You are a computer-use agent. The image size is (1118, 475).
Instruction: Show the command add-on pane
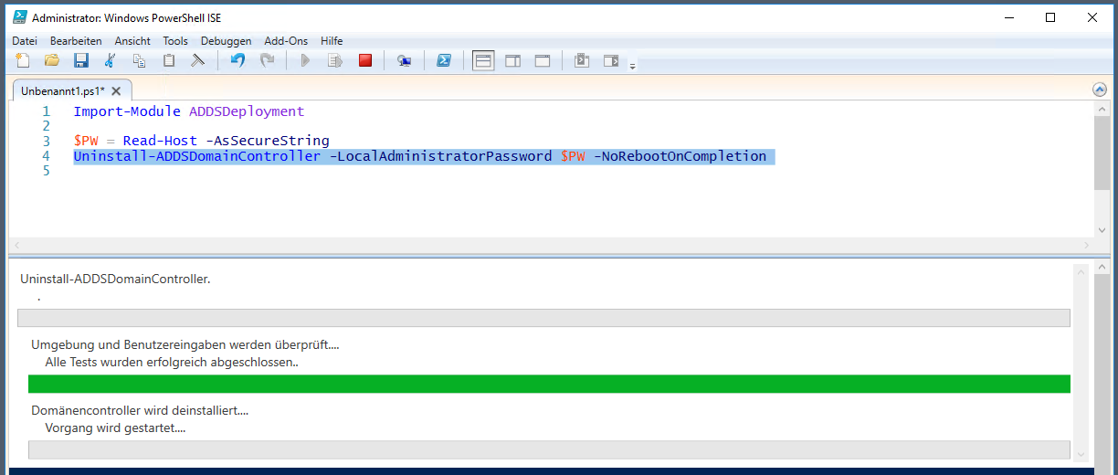click(611, 60)
